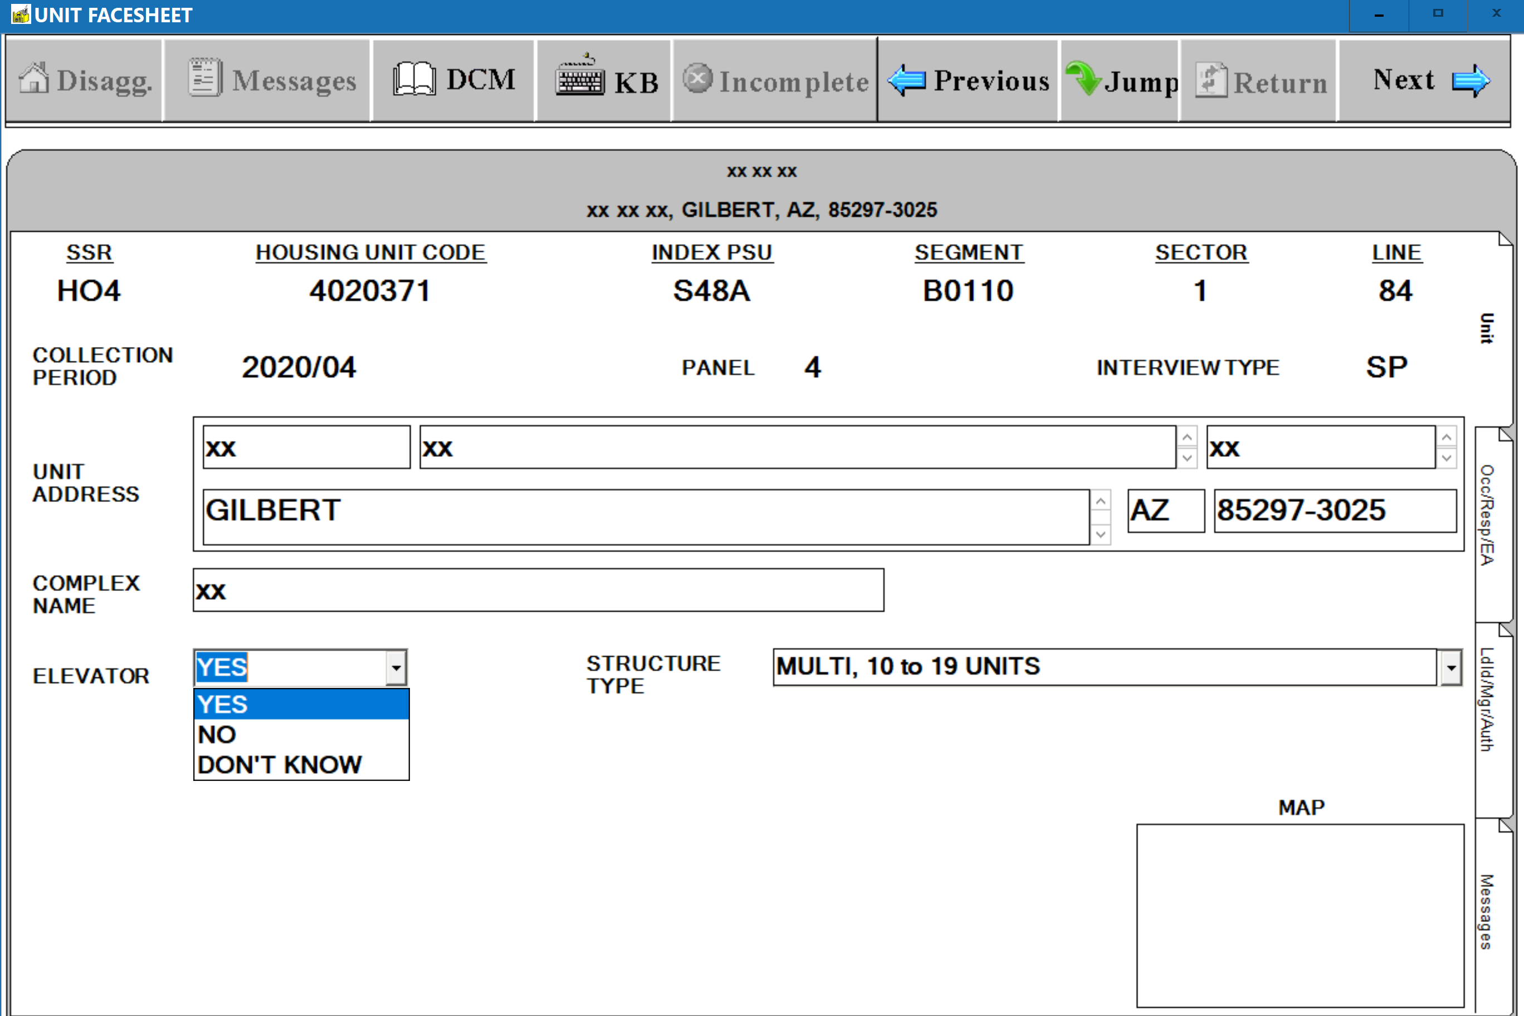This screenshot has height=1016, width=1524.
Task: Click the empty MAP box
Action: pyautogui.click(x=1300, y=915)
